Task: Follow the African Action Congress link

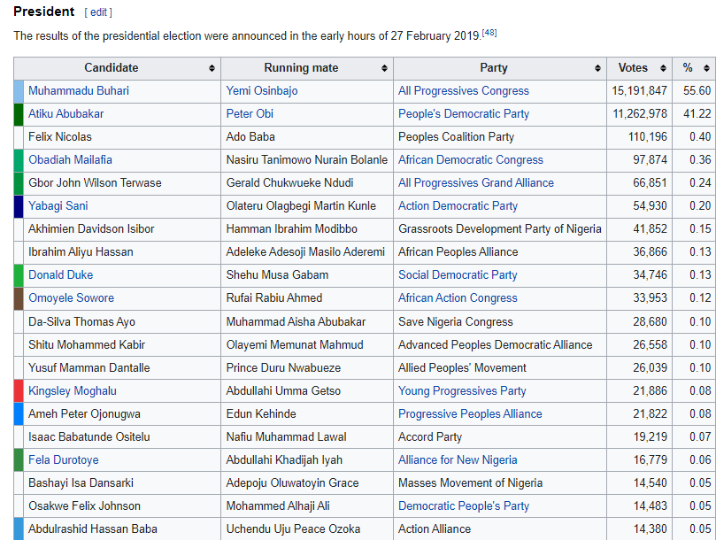Action: [x=458, y=297]
